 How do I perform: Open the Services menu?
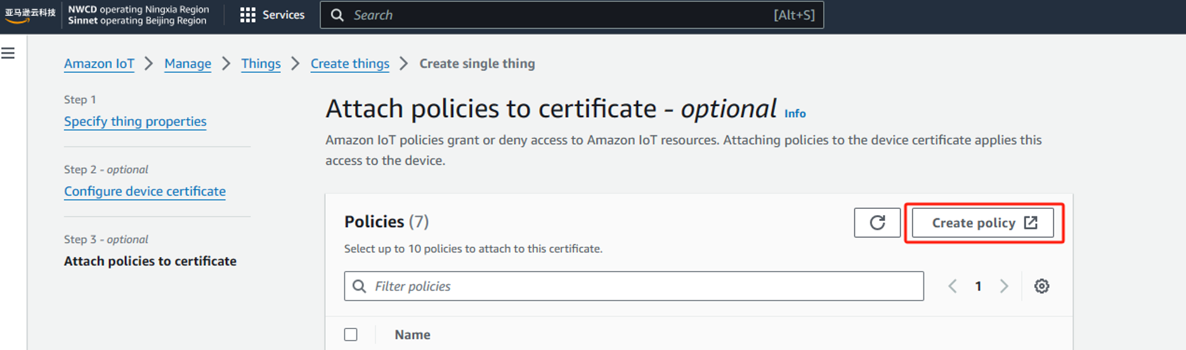coord(283,15)
